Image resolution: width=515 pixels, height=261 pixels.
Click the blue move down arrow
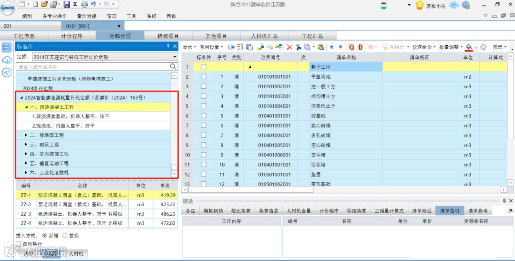(340, 47)
